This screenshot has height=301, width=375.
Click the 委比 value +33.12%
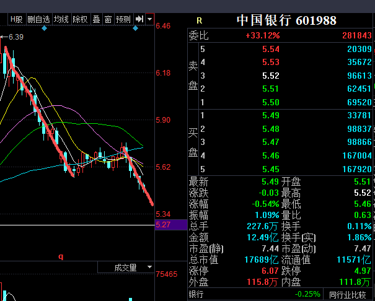pyautogui.click(x=263, y=35)
